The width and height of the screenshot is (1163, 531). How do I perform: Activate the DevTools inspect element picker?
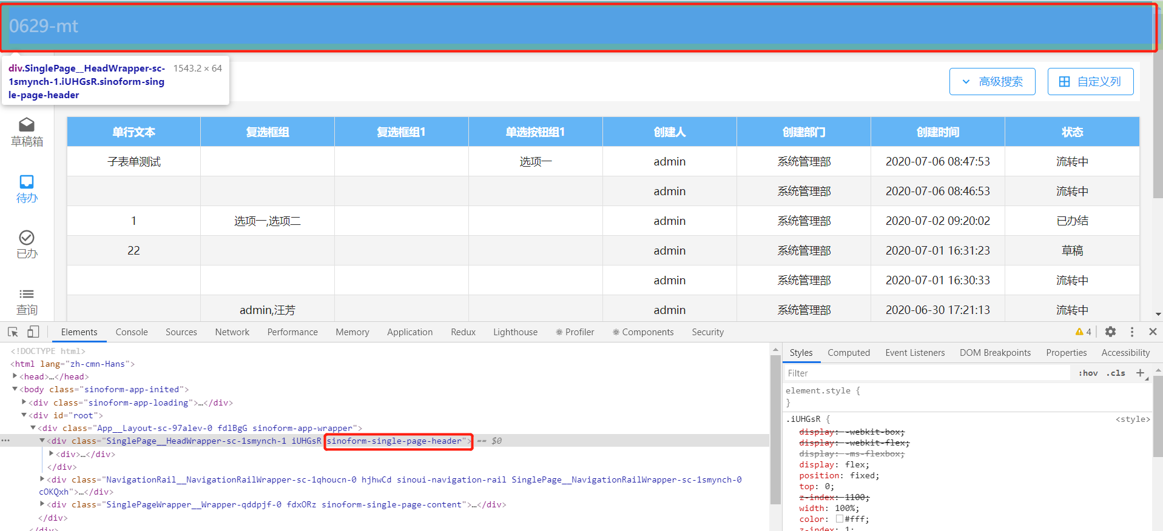13,332
